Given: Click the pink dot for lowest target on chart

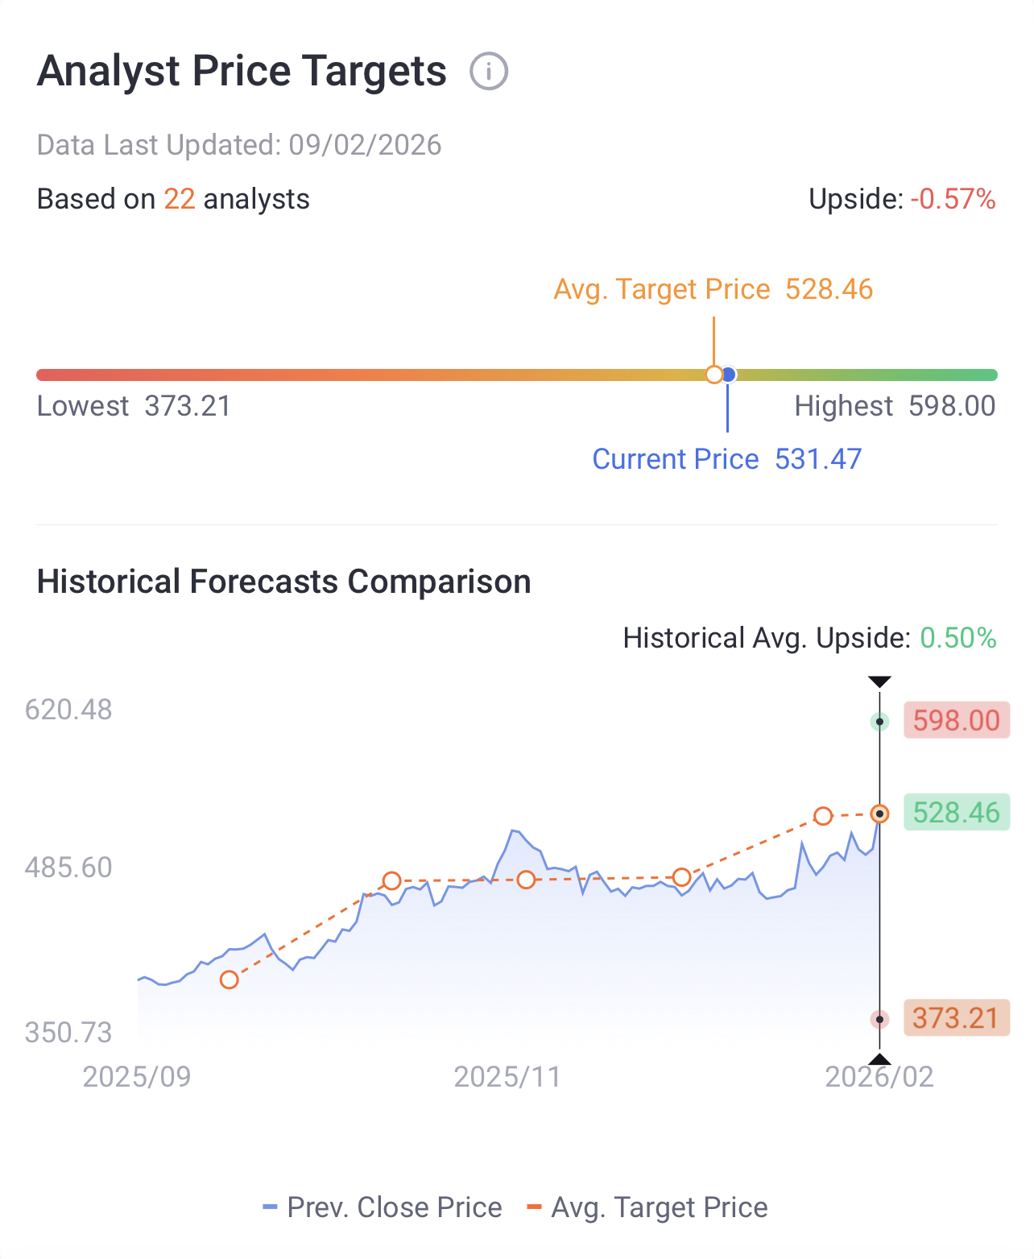Looking at the screenshot, I should point(879,1020).
